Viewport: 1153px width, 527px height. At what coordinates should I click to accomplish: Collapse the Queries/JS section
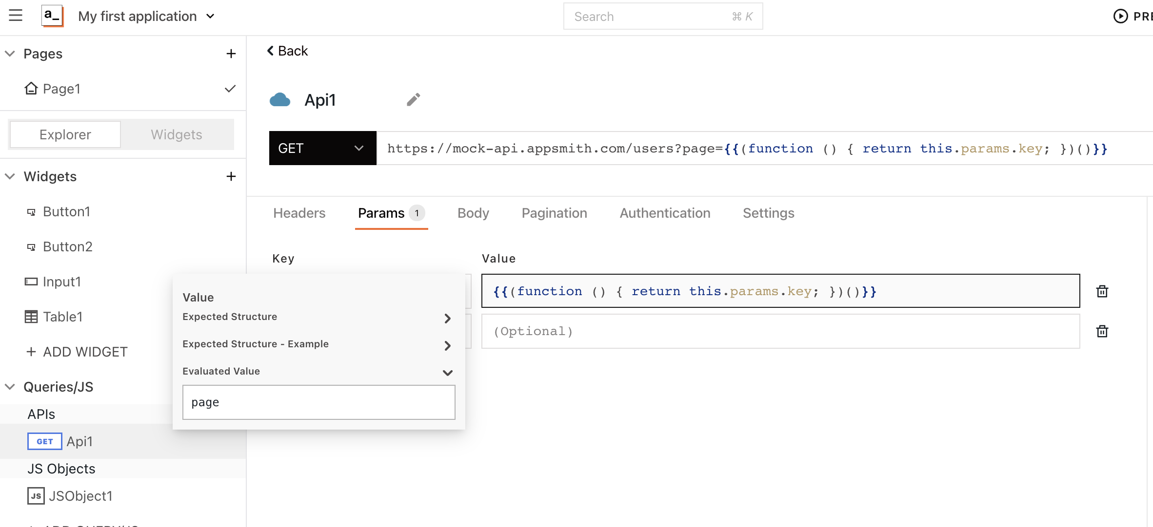point(10,387)
